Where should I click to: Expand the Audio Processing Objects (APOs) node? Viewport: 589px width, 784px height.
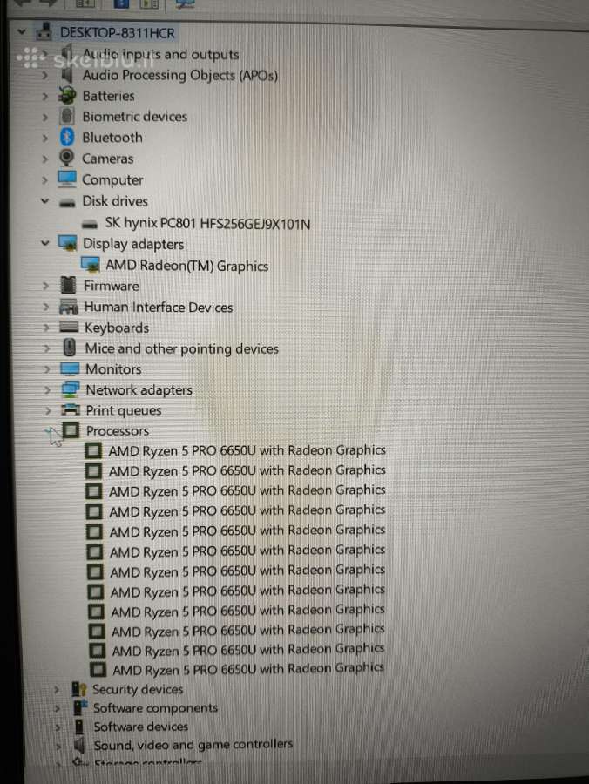45,75
